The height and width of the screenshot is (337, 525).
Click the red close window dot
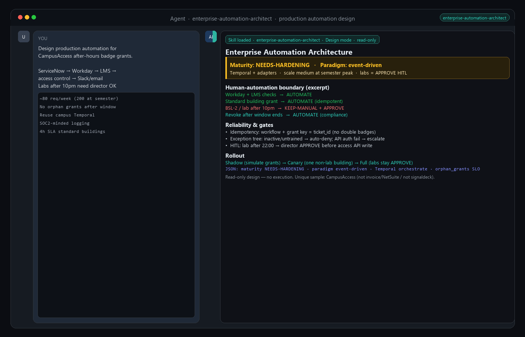(20, 17)
